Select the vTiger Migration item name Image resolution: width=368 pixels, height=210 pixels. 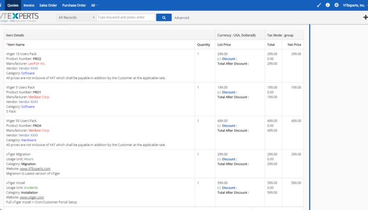[x=18, y=154]
